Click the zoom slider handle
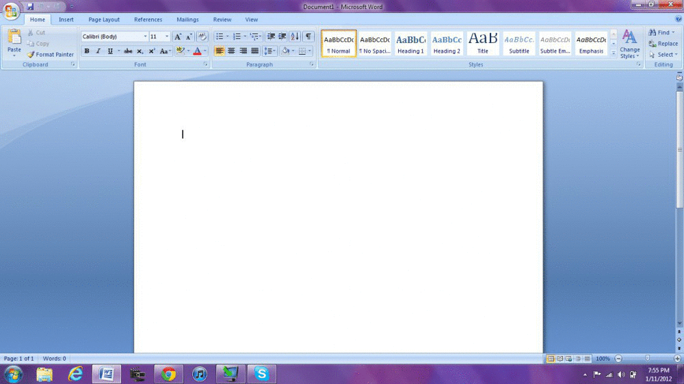 tap(648, 359)
